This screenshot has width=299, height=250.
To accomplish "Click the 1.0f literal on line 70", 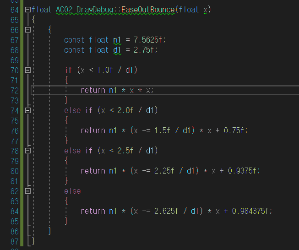I will tap(105, 70).
